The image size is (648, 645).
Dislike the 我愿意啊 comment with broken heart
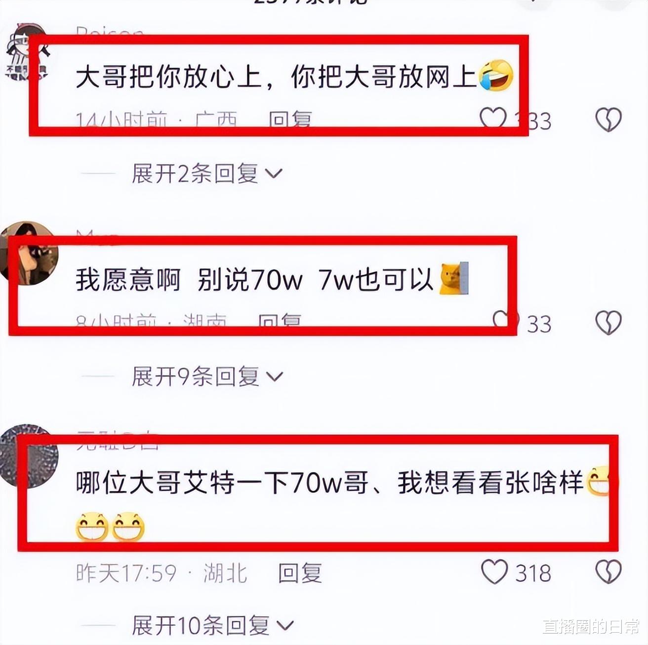coord(608,322)
